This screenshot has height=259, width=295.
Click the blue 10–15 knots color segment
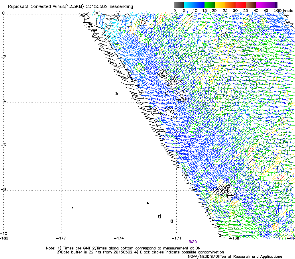pyautogui.click(x=199, y=5)
